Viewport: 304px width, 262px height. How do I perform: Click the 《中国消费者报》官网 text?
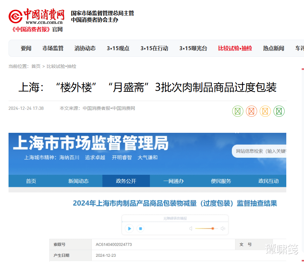coord(37,30)
